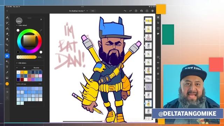This screenshot has height=126, width=224.
Task: Open the right taskbar more options dots
Action: pyautogui.click(x=158, y=79)
